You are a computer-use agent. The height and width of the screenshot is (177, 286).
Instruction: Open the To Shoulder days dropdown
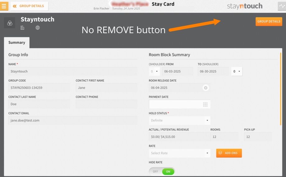pos(237,71)
